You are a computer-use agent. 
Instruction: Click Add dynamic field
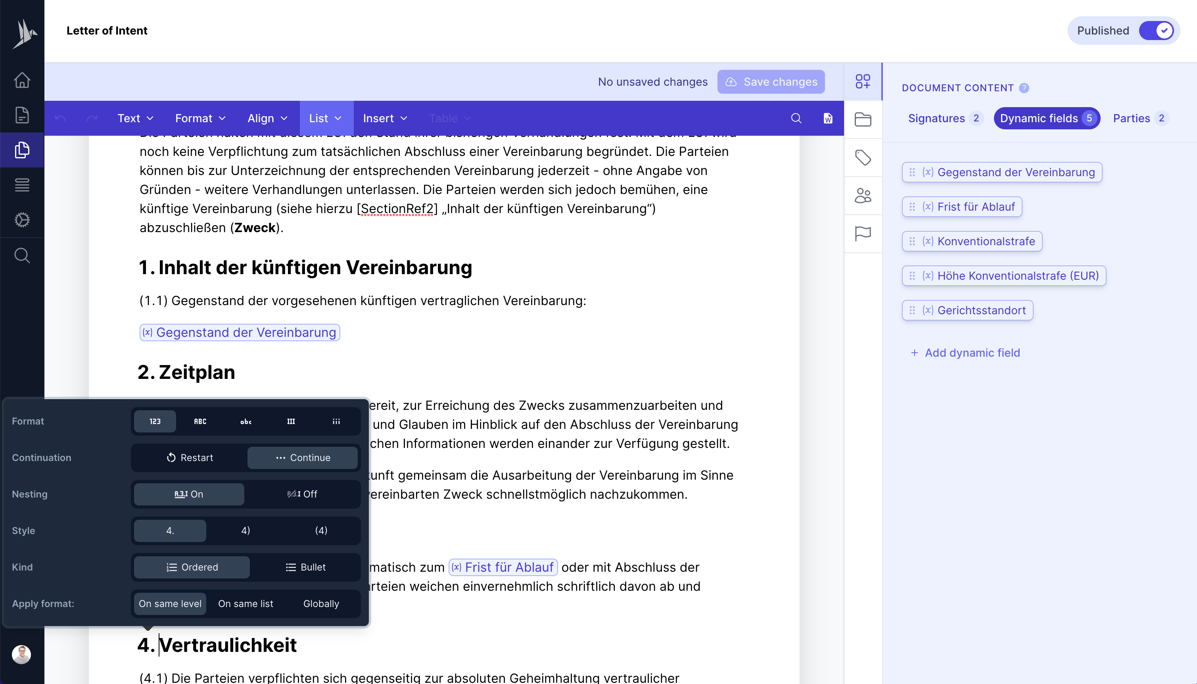click(x=965, y=352)
